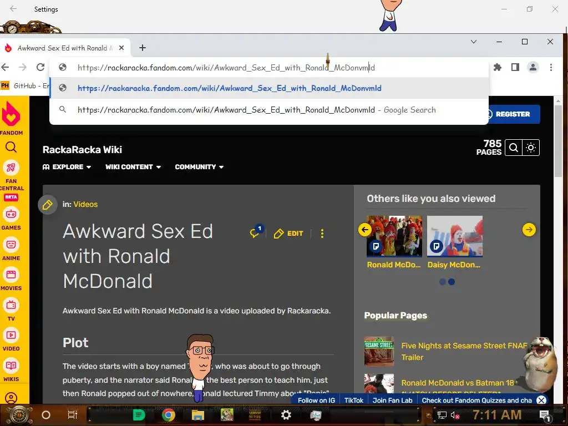Viewport: 568px width, 426px height.
Task: Click the article EDIT button
Action: click(288, 234)
